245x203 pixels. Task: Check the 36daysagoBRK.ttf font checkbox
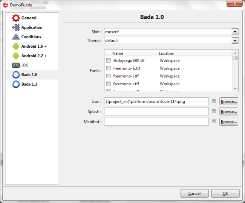[x=109, y=61]
